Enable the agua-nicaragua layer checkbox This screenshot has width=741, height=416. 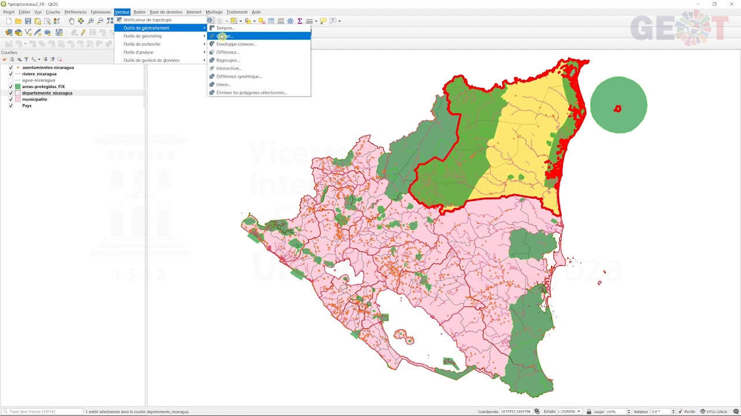click(10, 80)
